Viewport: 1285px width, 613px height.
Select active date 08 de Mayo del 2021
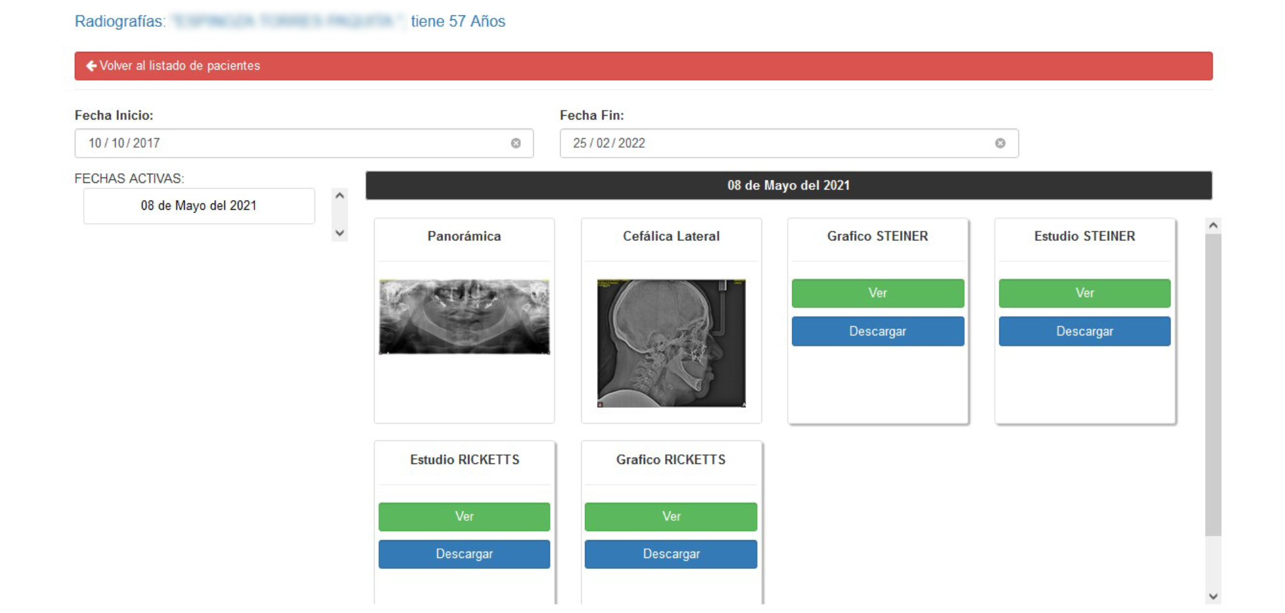[199, 206]
